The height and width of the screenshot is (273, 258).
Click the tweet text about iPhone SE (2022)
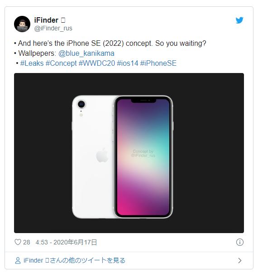pyautogui.click(x=112, y=44)
